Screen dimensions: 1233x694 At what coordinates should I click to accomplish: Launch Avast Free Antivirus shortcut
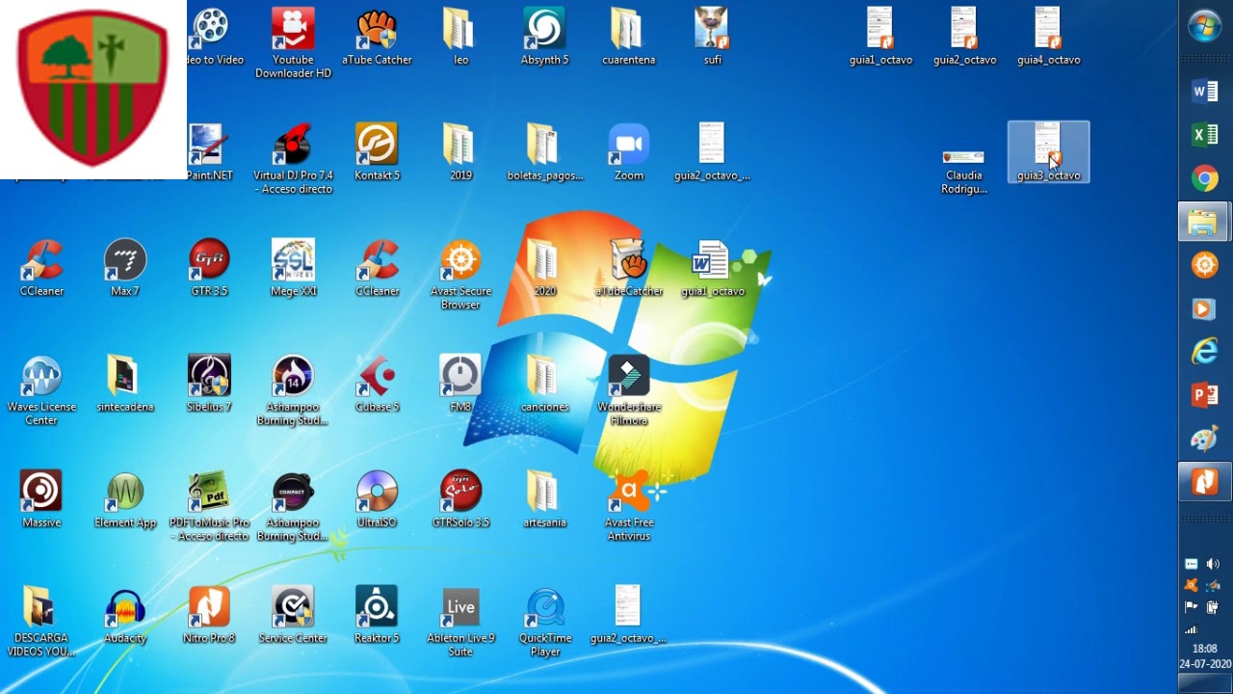pos(628,505)
